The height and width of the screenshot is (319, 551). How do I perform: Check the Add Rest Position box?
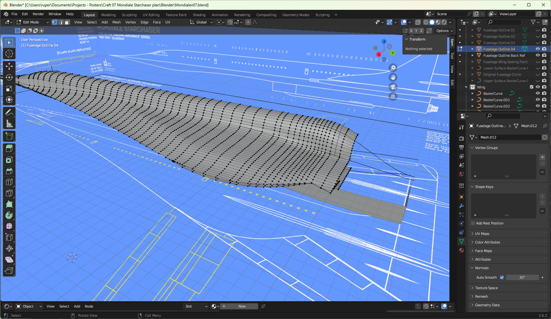[473, 223]
